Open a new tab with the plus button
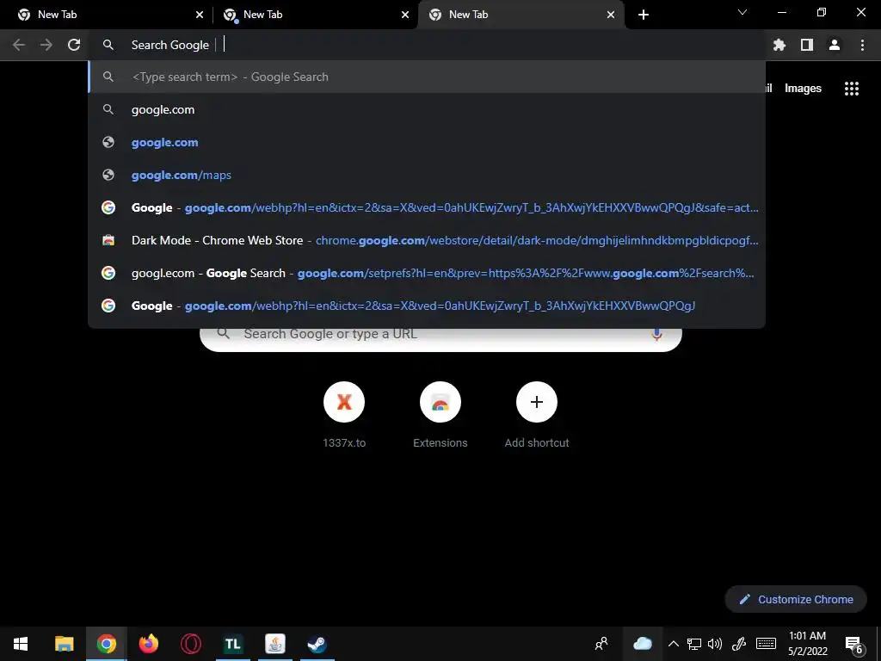The width and height of the screenshot is (881, 661). click(x=644, y=15)
